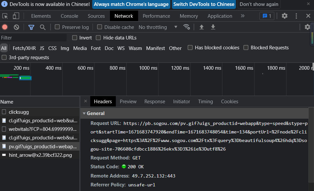Viewport: 314px width, 191px height.
Task: Enable the Has blocked cookies checkbox
Action: 190,48
